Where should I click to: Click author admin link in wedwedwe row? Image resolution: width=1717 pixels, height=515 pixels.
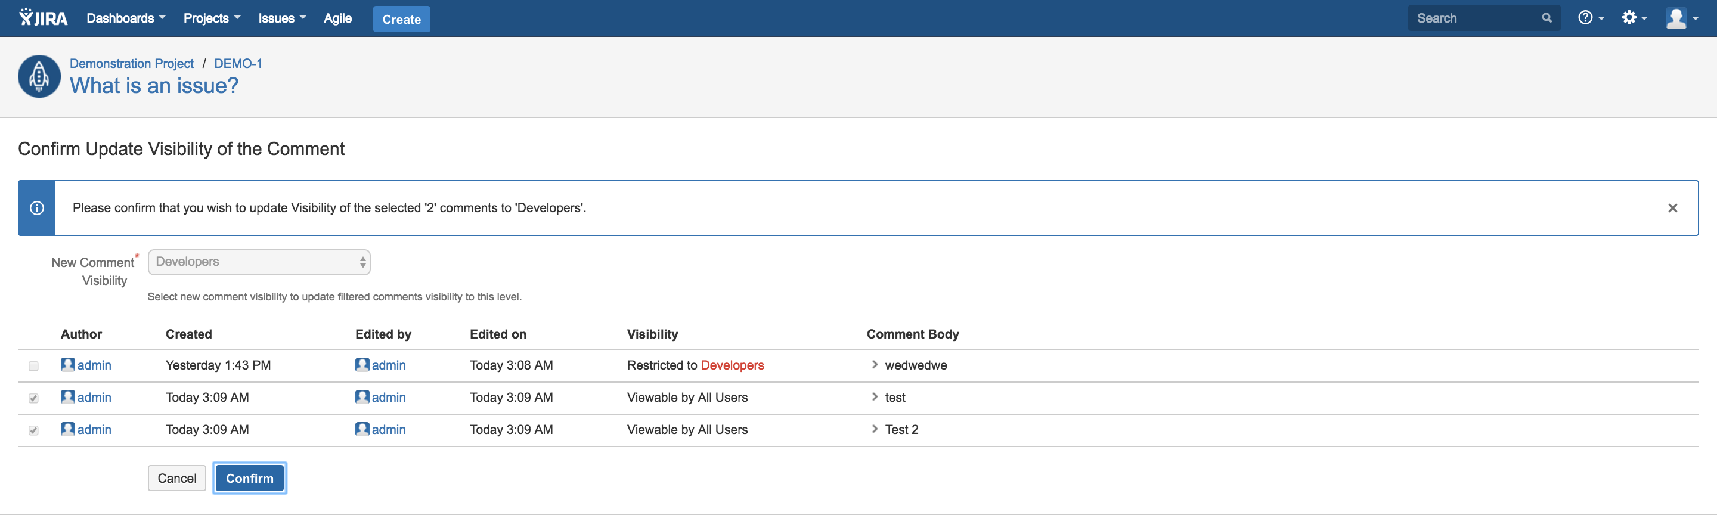click(x=94, y=365)
